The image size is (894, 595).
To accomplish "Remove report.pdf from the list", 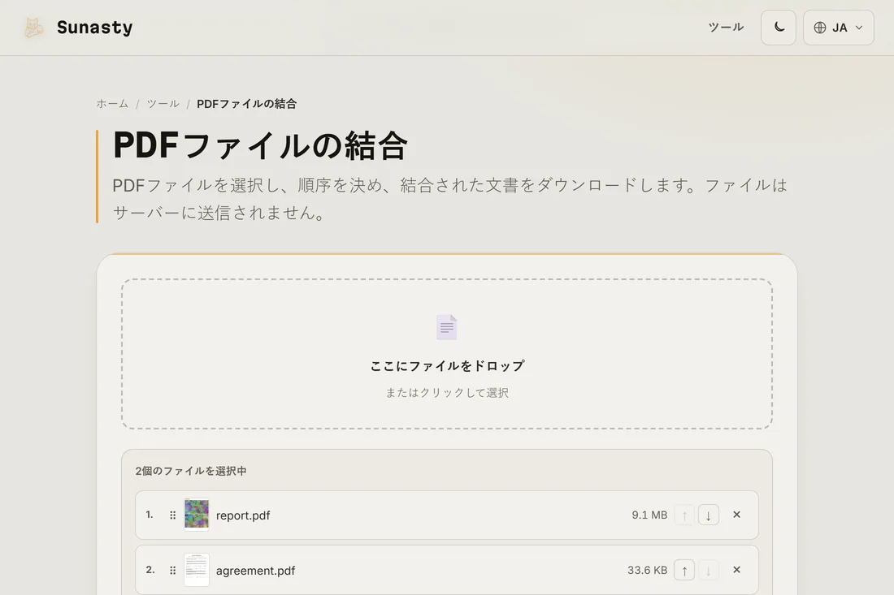I will click(x=736, y=515).
